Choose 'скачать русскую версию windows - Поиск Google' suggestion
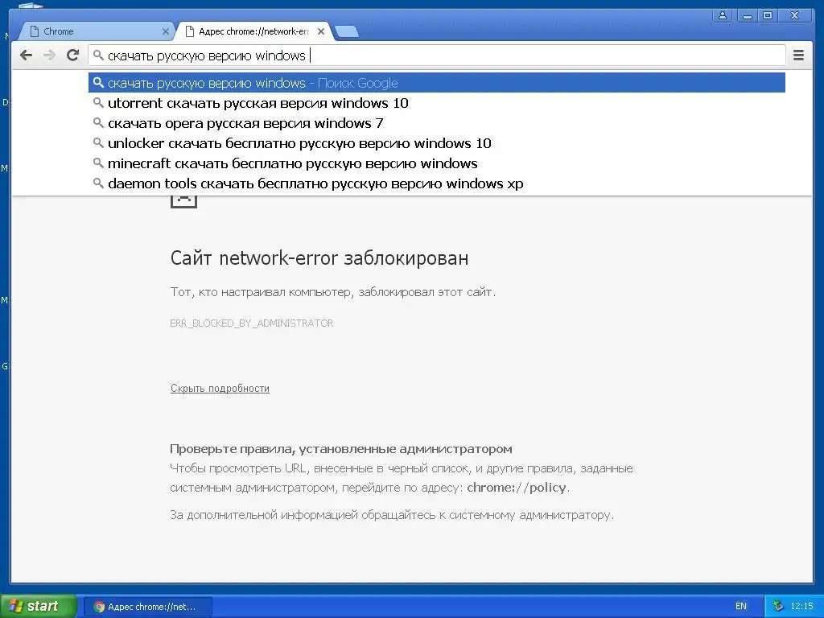The width and height of the screenshot is (824, 618). point(437,83)
